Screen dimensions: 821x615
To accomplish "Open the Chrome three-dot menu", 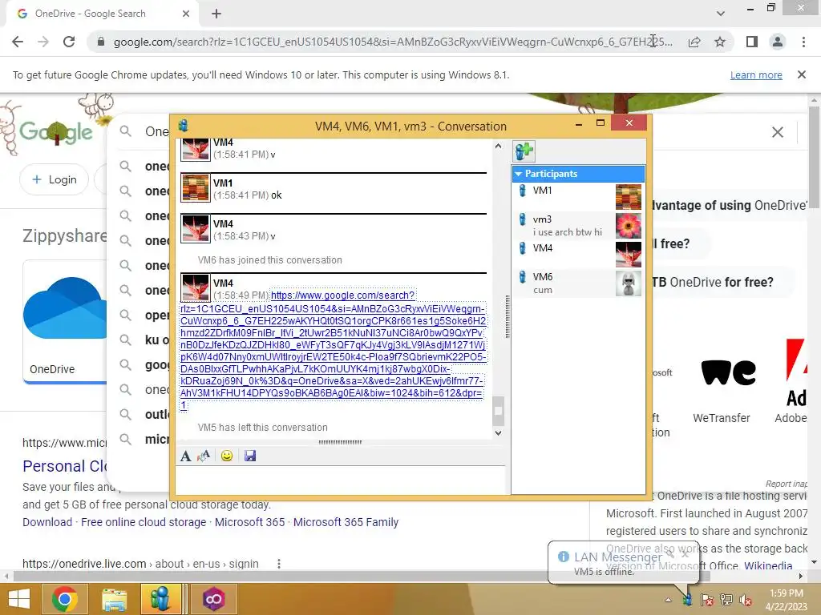I will pyautogui.click(x=803, y=42).
